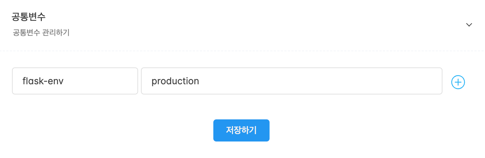Place cursor in the variable name box

[x=75, y=81]
